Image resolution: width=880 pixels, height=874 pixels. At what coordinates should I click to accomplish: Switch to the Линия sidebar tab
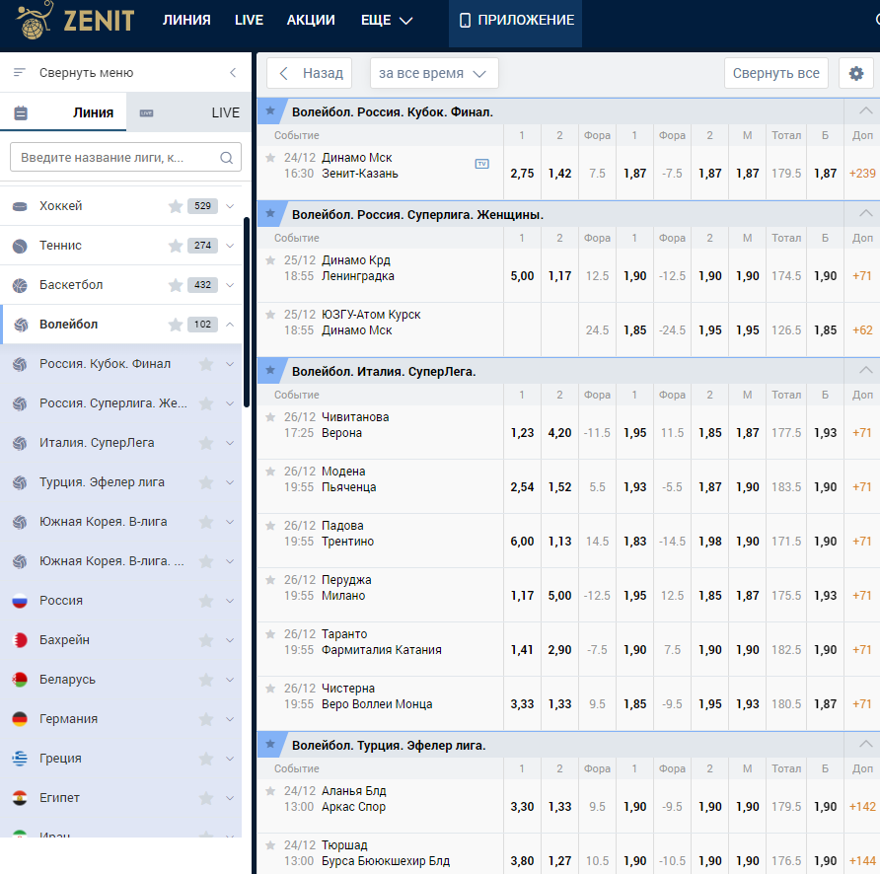(63, 112)
